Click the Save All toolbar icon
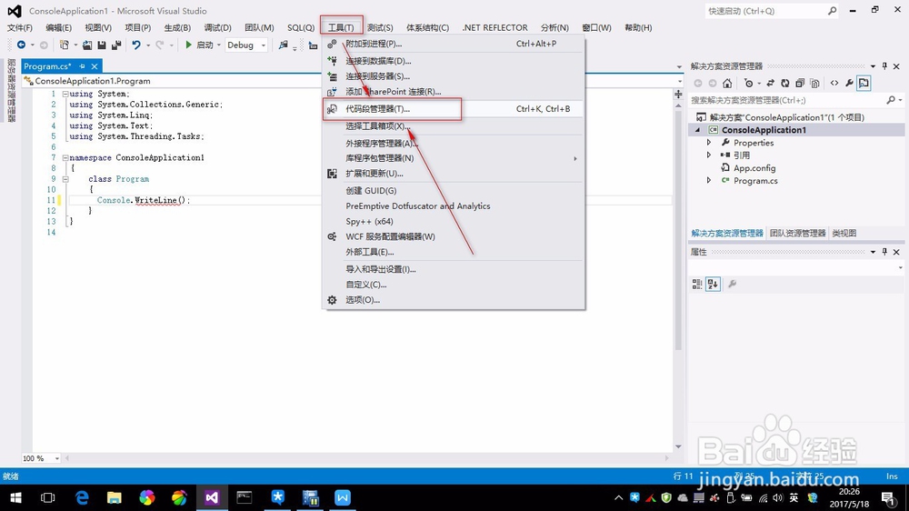 pyautogui.click(x=116, y=45)
